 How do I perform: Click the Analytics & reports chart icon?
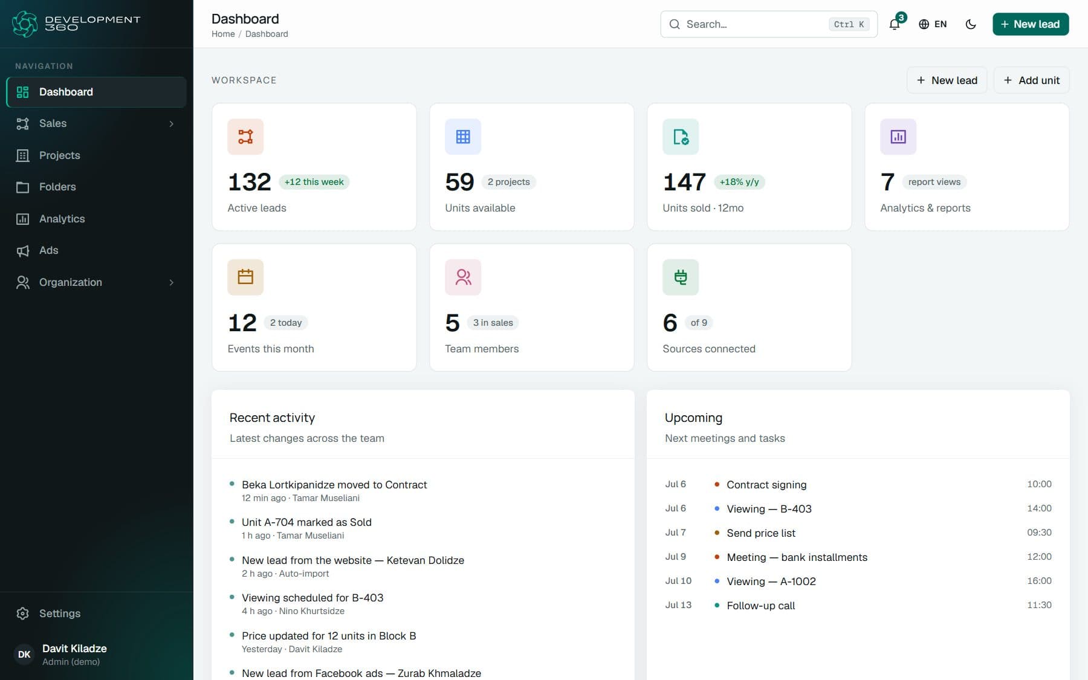tap(898, 137)
